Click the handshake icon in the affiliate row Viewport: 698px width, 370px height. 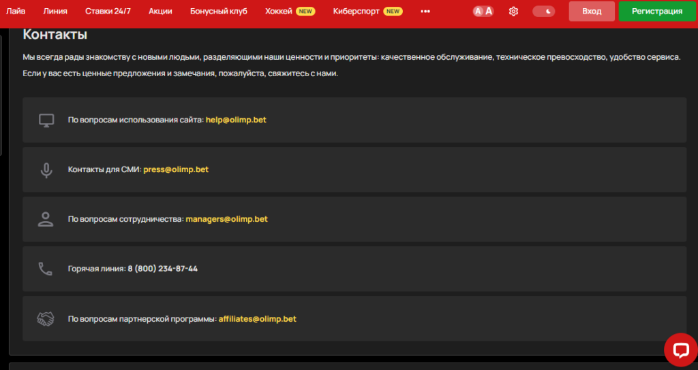(46, 318)
